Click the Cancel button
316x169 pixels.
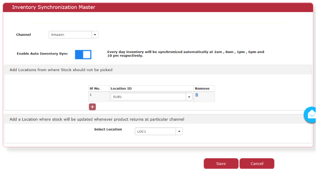click(257, 164)
